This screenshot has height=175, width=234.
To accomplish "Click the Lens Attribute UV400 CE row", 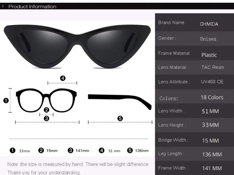I will click(195, 82).
